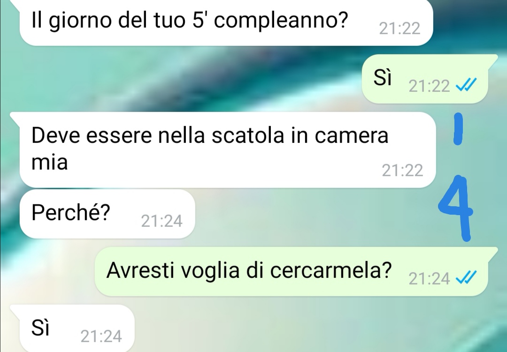Click the word 'compleanno?' in the top message
The width and height of the screenshot is (507, 352).
tap(281, 21)
